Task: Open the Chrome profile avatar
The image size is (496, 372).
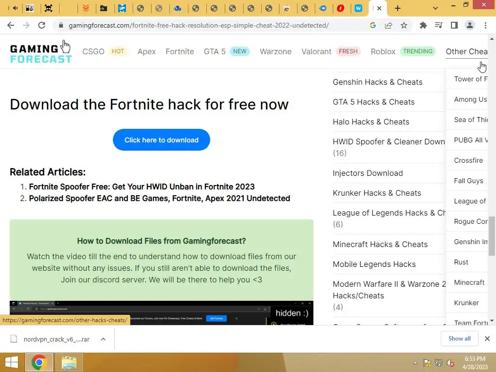Action: click(470, 25)
